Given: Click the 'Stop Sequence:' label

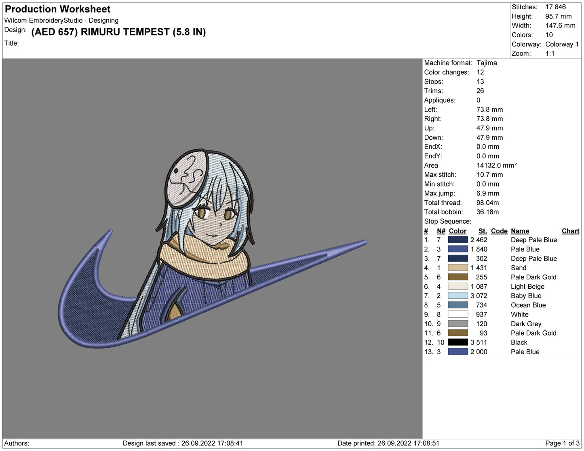Looking at the screenshot, I should tap(447, 221).
